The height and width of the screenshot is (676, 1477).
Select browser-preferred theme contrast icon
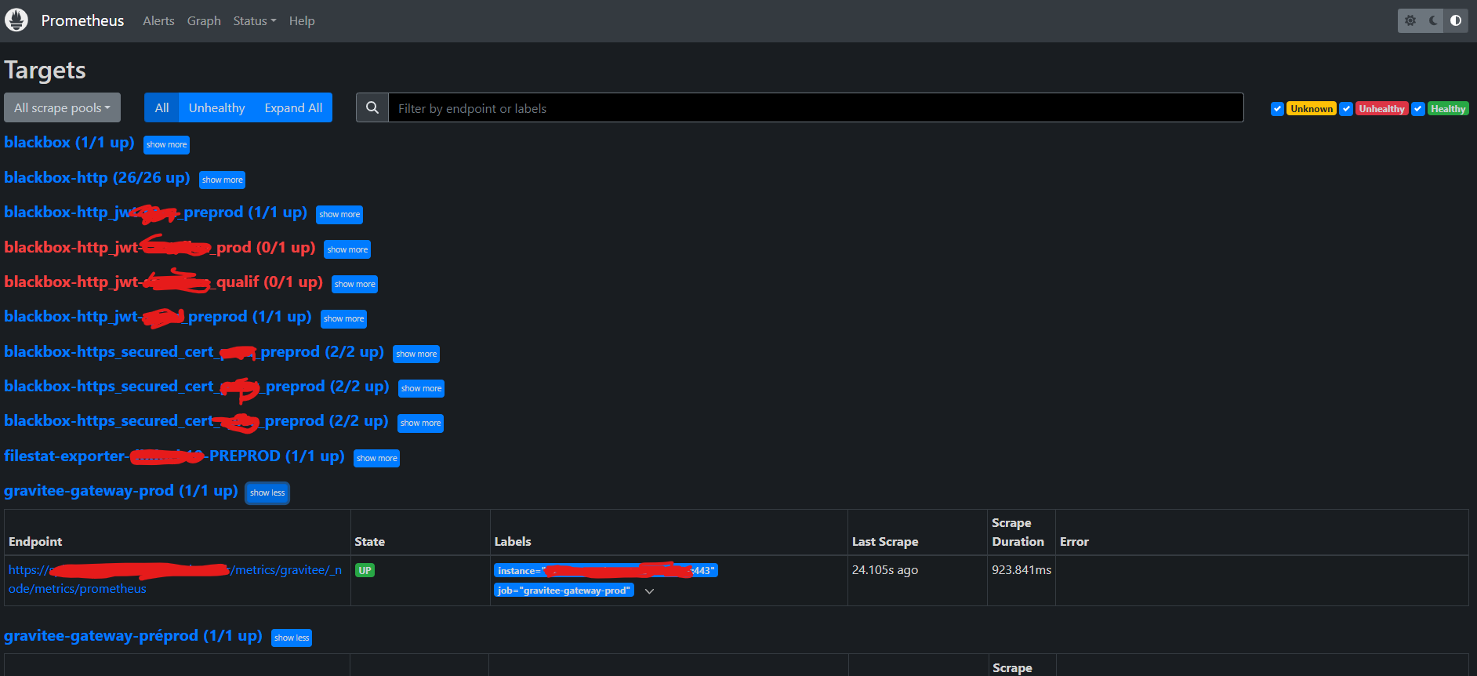(1456, 20)
